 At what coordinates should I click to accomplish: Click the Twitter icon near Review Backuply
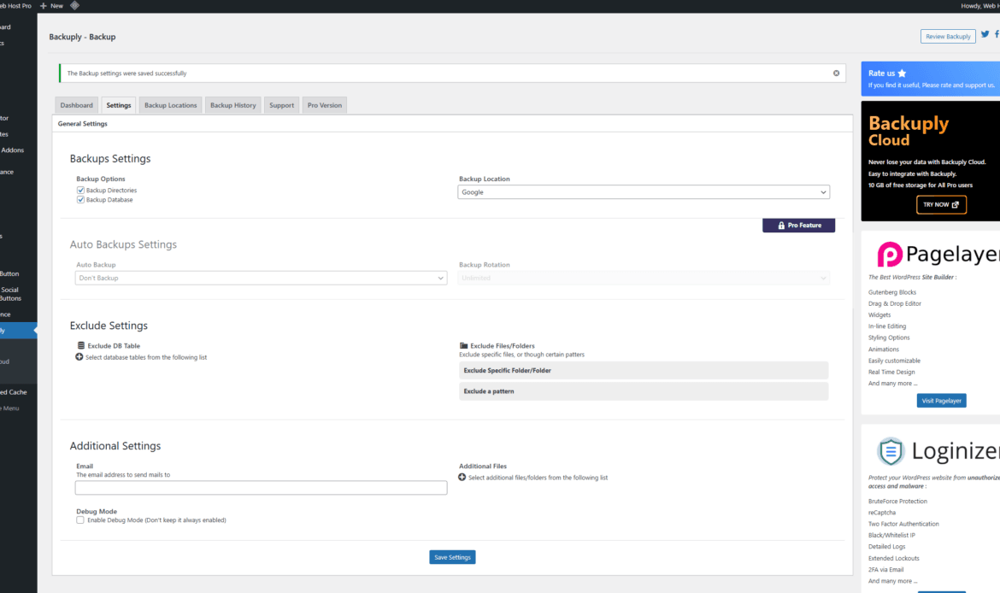(985, 34)
